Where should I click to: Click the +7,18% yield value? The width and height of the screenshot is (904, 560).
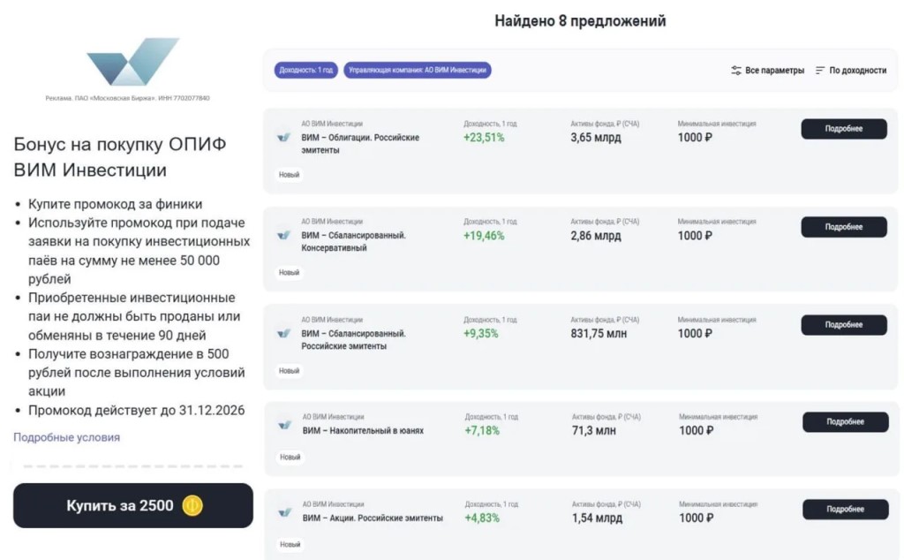pyautogui.click(x=482, y=430)
